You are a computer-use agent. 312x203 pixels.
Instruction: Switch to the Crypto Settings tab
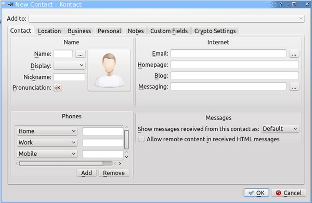[x=215, y=31]
